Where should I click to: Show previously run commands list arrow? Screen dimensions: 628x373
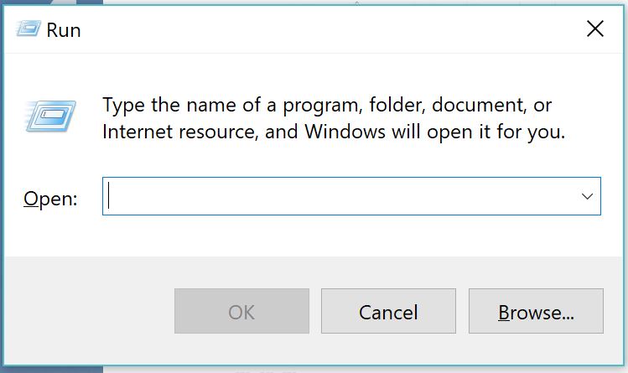(x=587, y=196)
